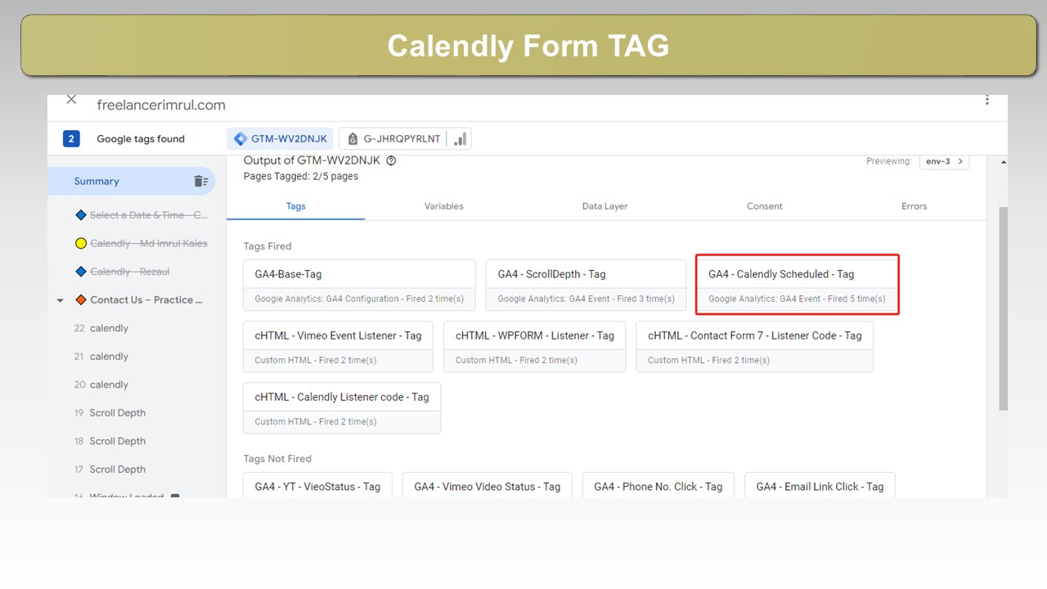Click the '2' Google tags count badge
The height and width of the screenshot is (589, 1047).
point(71,139)
